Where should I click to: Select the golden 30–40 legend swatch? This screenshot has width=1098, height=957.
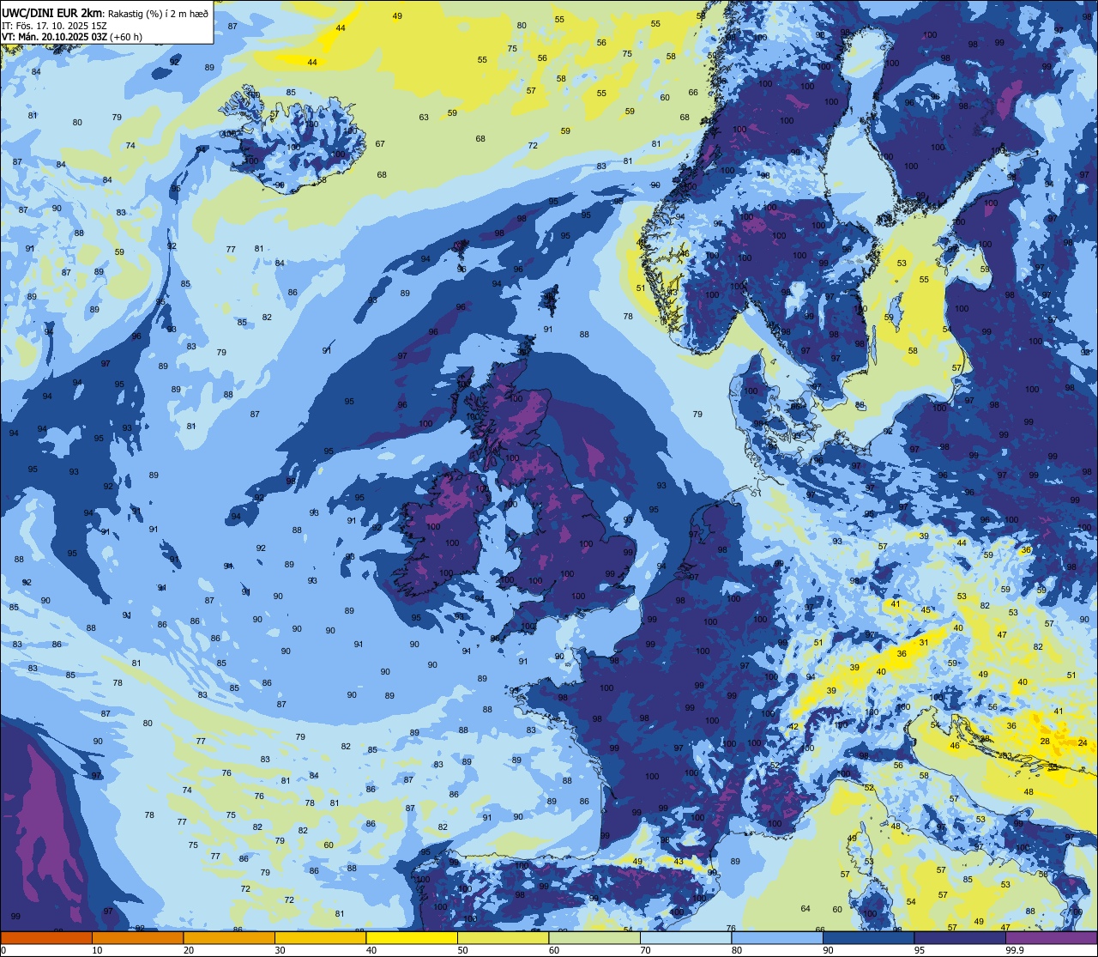[320, 938]
